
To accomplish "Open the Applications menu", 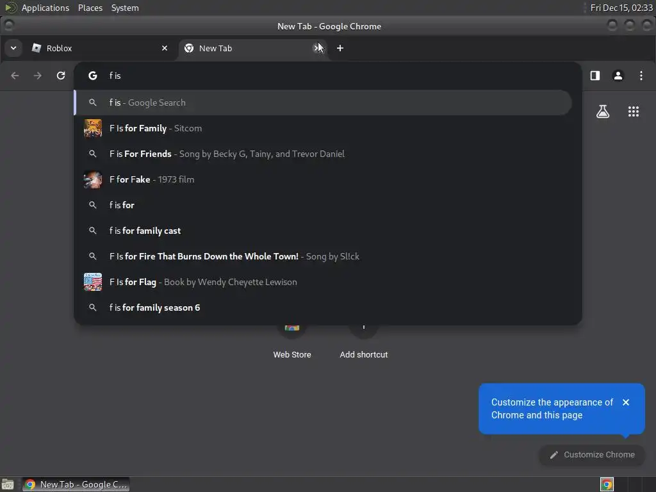I will (x=45, y=8).
